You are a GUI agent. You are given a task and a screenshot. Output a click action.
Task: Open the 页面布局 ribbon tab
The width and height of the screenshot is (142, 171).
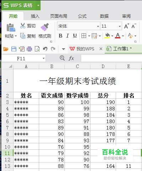tap(59, 16)
